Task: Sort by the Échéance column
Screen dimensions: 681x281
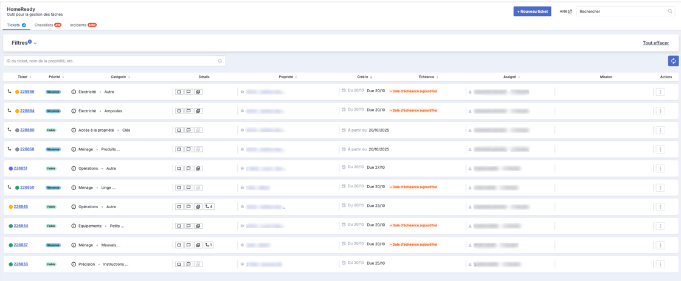Action: pyautogui.click(x=428, y=76)
